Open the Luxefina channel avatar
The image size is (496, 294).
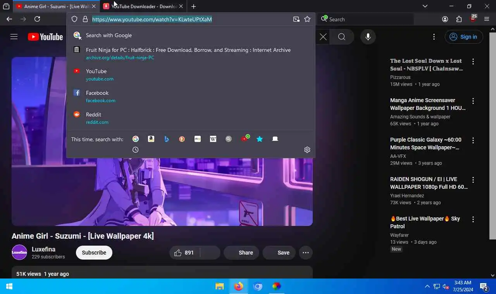(x=19, y=253)
